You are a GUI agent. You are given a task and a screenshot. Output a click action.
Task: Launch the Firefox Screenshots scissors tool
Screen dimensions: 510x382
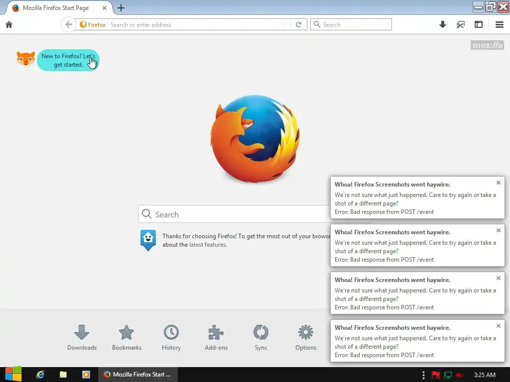click(461, 25)
